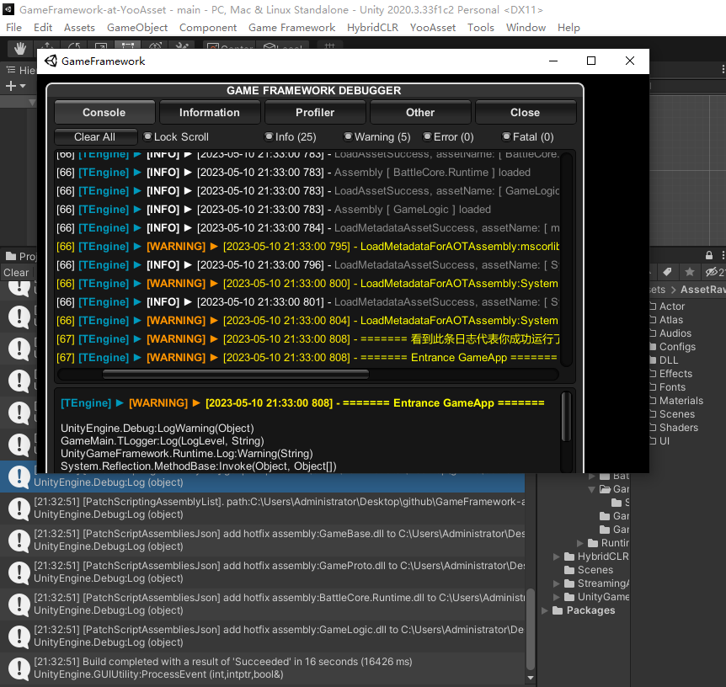Select the Rect Transform tool in toolbar
Viewport: 726px width, 687px height.
[127, 46]
